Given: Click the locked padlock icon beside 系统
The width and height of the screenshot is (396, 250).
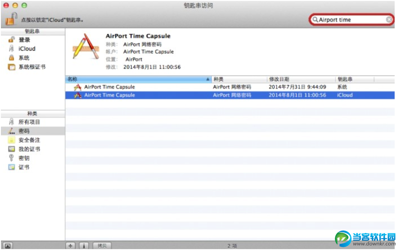Looking at the screenshot, I should point(11,58).
